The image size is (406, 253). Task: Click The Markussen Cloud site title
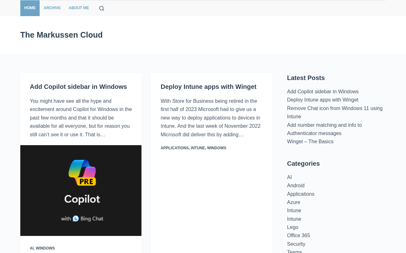click(x=62, y=35)
